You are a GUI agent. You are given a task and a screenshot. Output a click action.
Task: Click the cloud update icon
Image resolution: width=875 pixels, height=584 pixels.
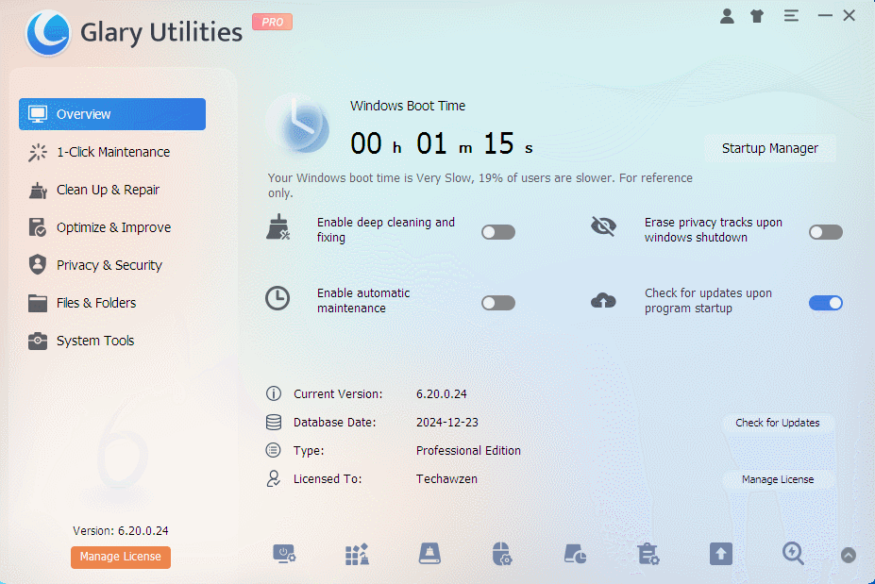pos(603,300)
